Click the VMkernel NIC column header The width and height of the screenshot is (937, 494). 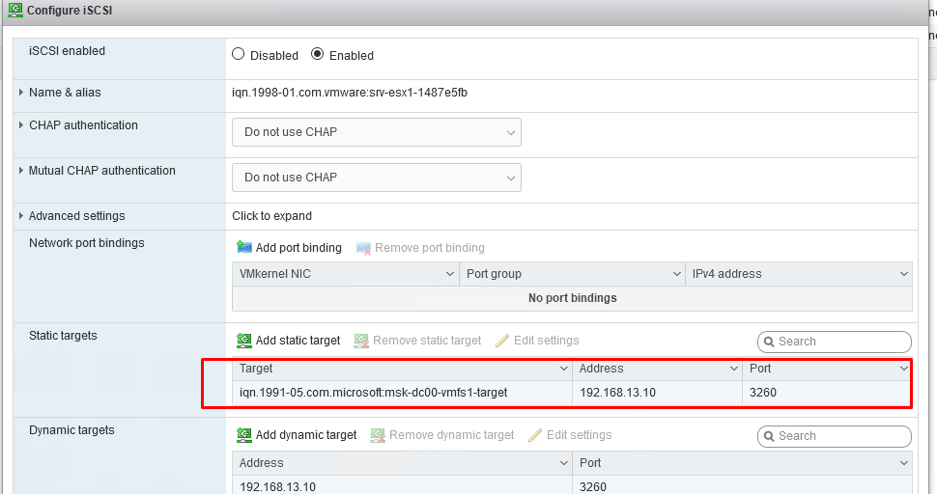pos(345,274)
